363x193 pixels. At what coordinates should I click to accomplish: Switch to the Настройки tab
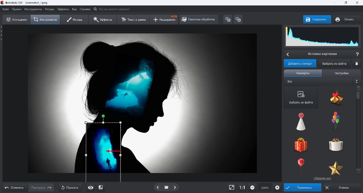(x=341, y=73)
